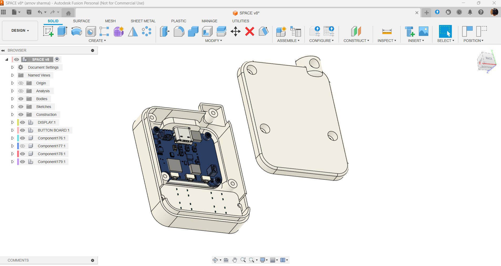501x266 pixels.
Task: Toggle visibility of the Sketches folder
Action: tap(21, 107)
